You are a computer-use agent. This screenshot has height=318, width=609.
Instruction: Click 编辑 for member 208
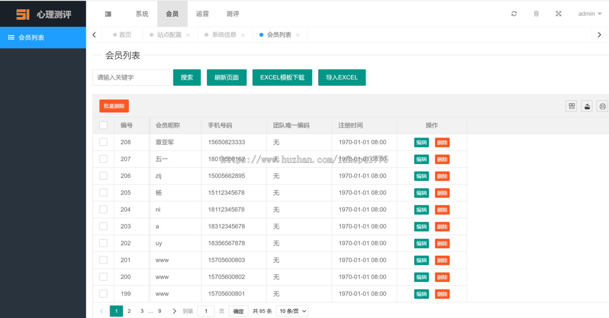(x=422, y=143)
